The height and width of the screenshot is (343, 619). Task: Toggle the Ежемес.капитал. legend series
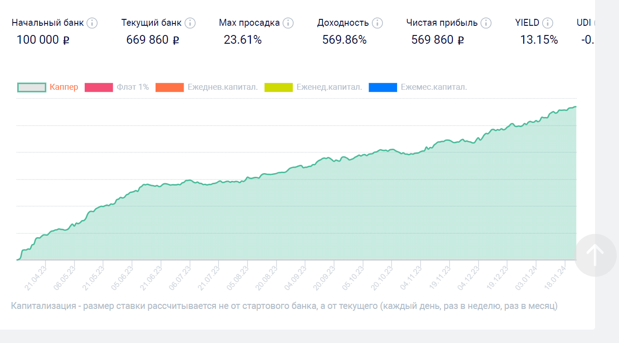(x=418, y=87)
